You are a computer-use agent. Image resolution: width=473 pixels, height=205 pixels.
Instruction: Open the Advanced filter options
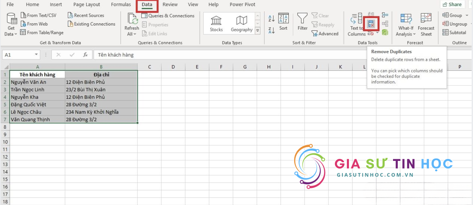click(x=325, y=33)
